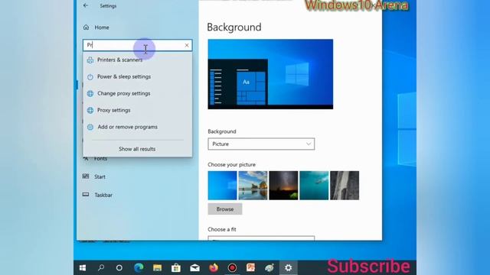The width and height of the screenshot is (490, 275).
Task: Click the desktop preview image
Action: 270,74
